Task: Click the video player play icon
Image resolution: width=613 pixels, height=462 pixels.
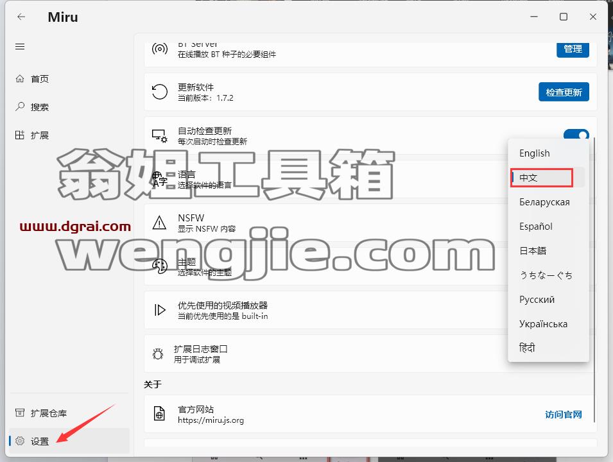Action: tap(159, 310)
